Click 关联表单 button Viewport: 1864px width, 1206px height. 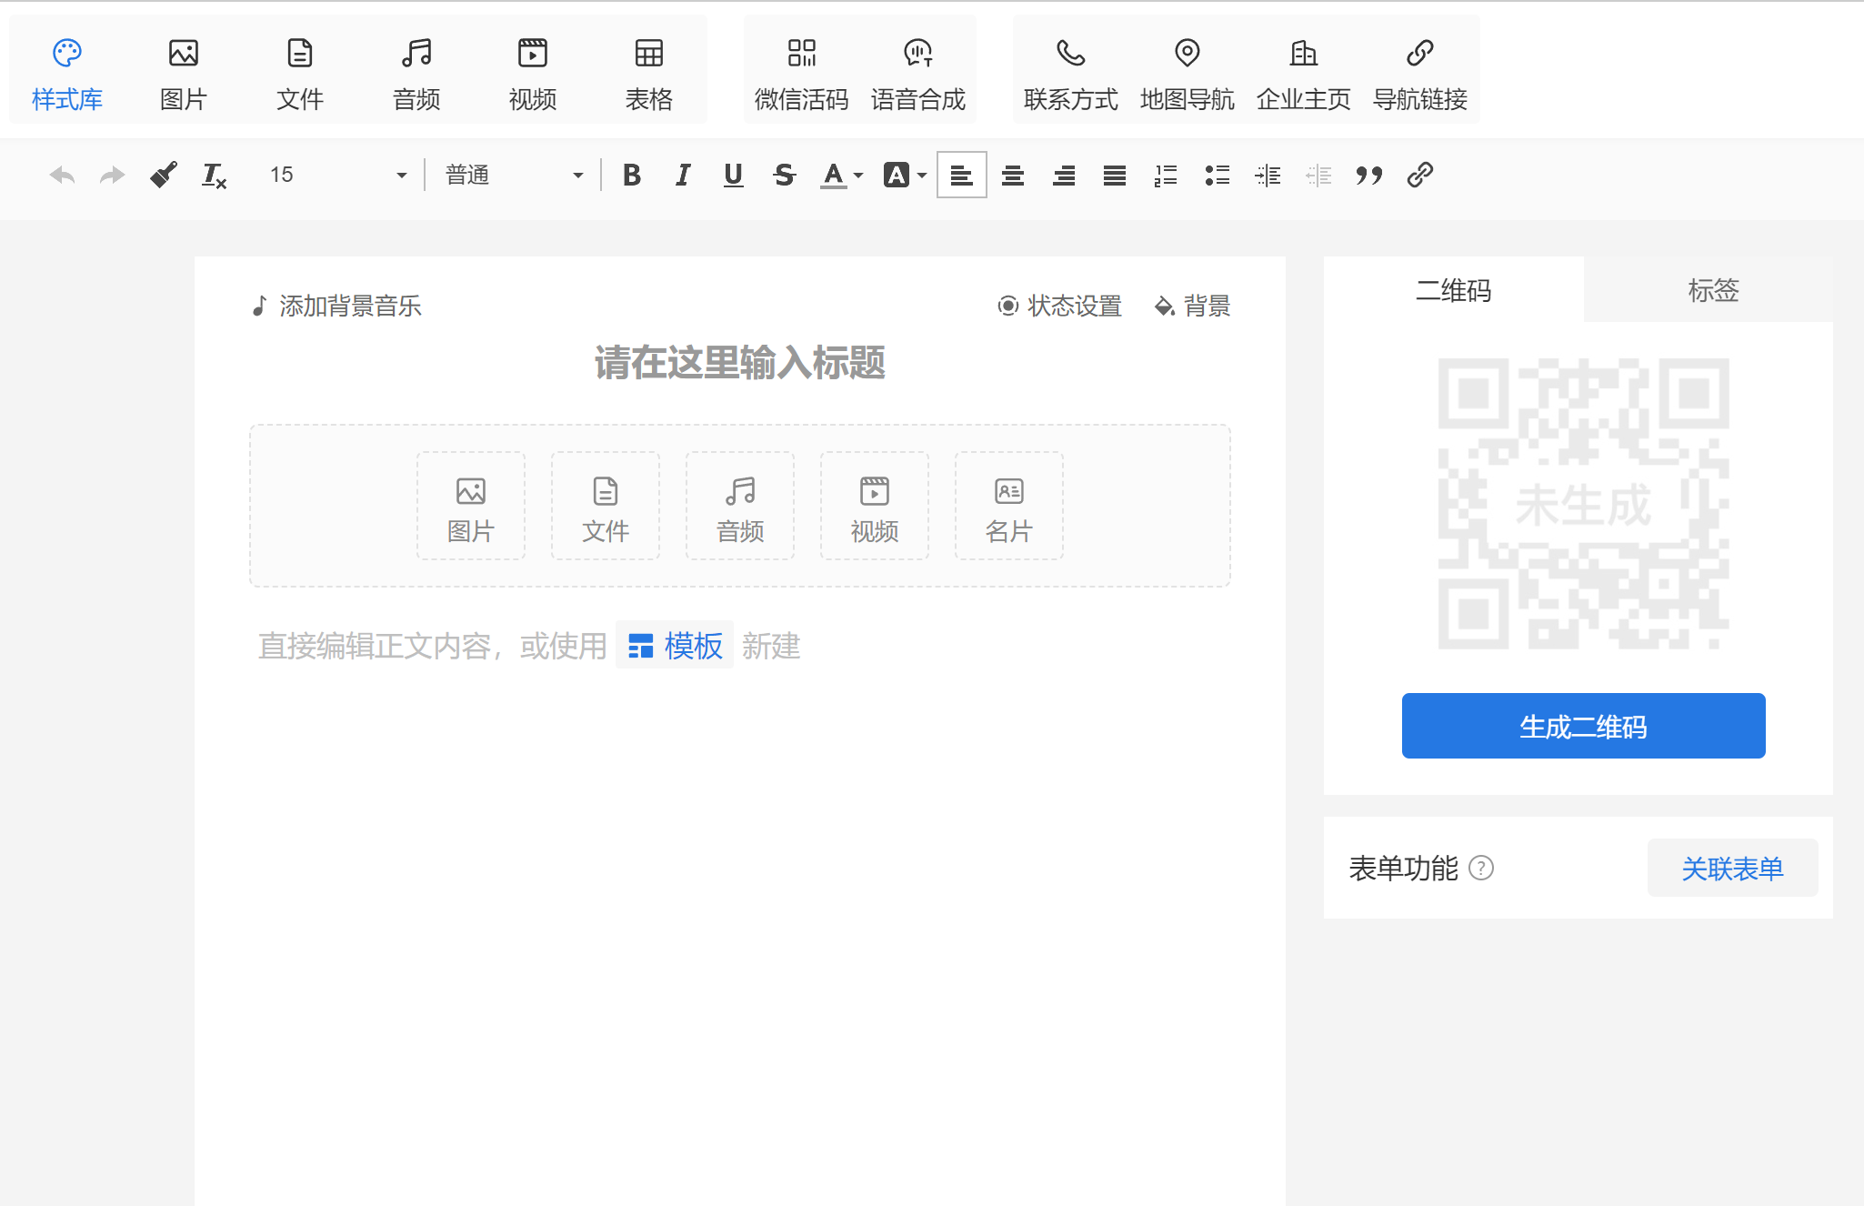(x=1732, y=869)
